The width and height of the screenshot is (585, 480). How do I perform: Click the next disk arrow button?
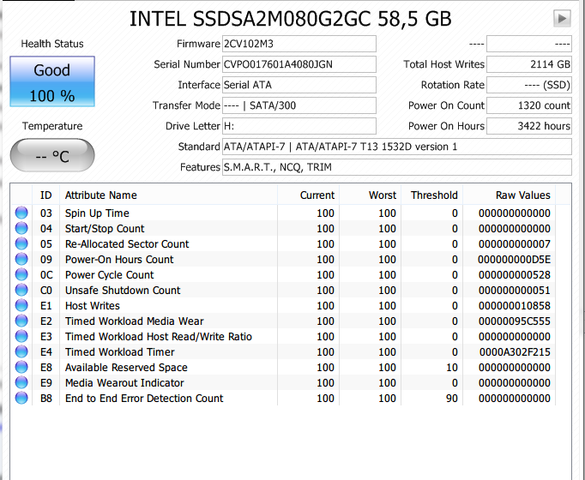(x=563, y=18)
